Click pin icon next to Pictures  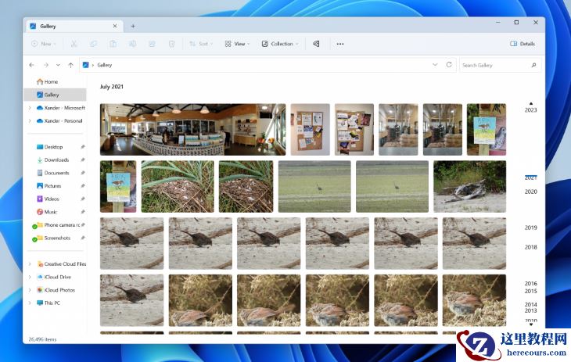(83, 186)
